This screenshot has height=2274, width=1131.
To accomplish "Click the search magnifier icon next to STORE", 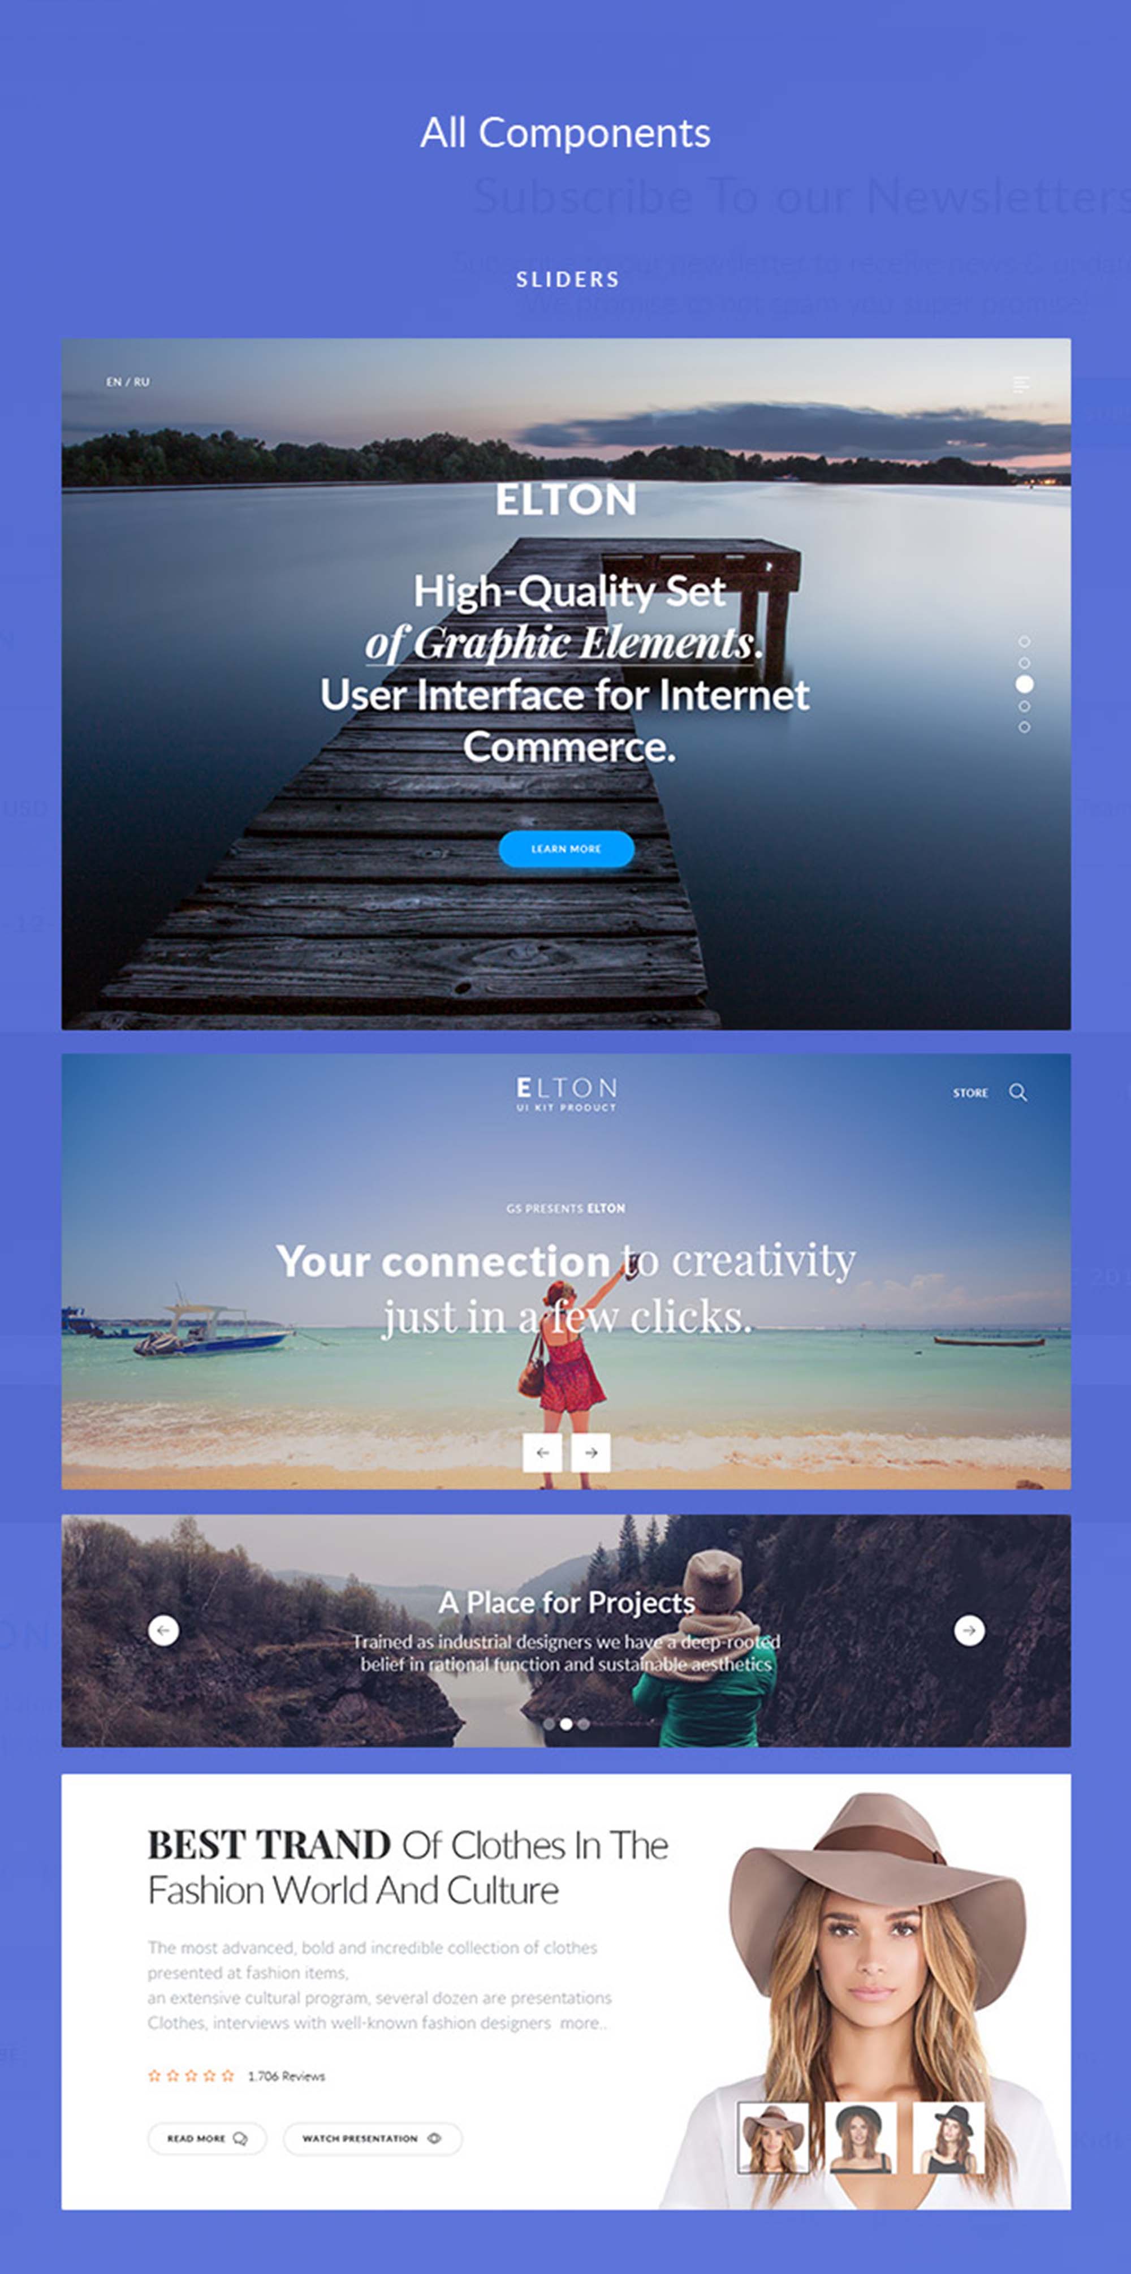I will pos(1017,1092).
